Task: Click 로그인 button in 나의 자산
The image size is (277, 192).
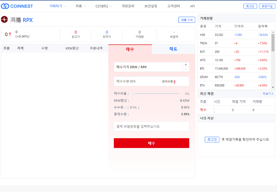Action: click(x=212, y=139)
